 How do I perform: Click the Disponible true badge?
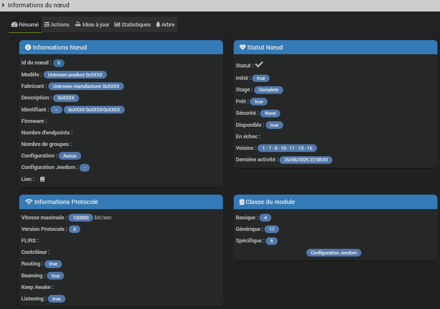click(x=274, y=125)
